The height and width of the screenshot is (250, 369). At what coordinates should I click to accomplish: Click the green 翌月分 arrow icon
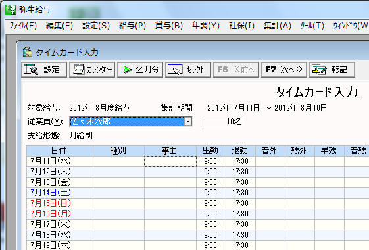[x=128, y=70]
